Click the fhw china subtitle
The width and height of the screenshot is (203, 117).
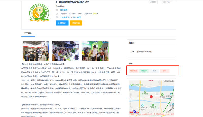[x=60, y=6]
